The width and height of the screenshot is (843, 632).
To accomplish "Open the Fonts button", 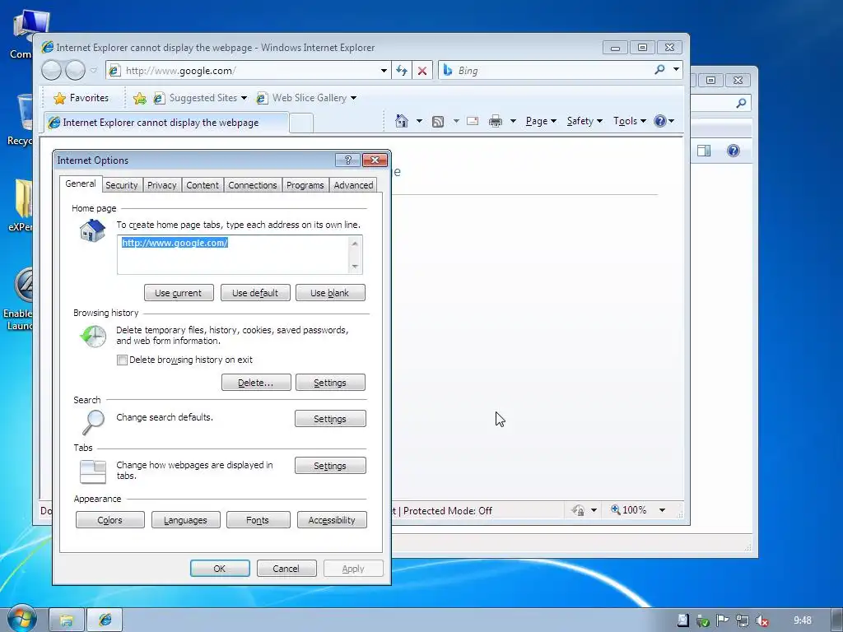I will point(258,520).
